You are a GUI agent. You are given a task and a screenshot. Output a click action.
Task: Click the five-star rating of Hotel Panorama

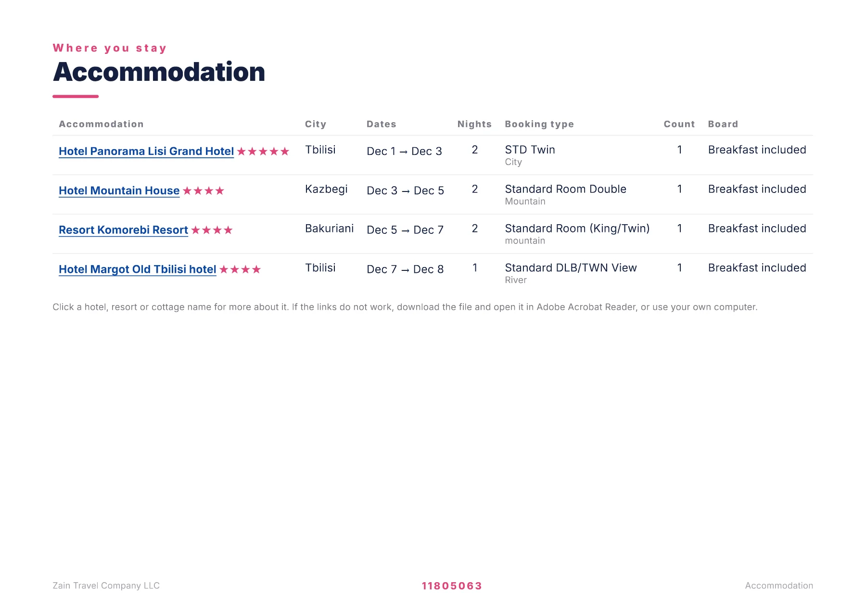pos(263,152)
